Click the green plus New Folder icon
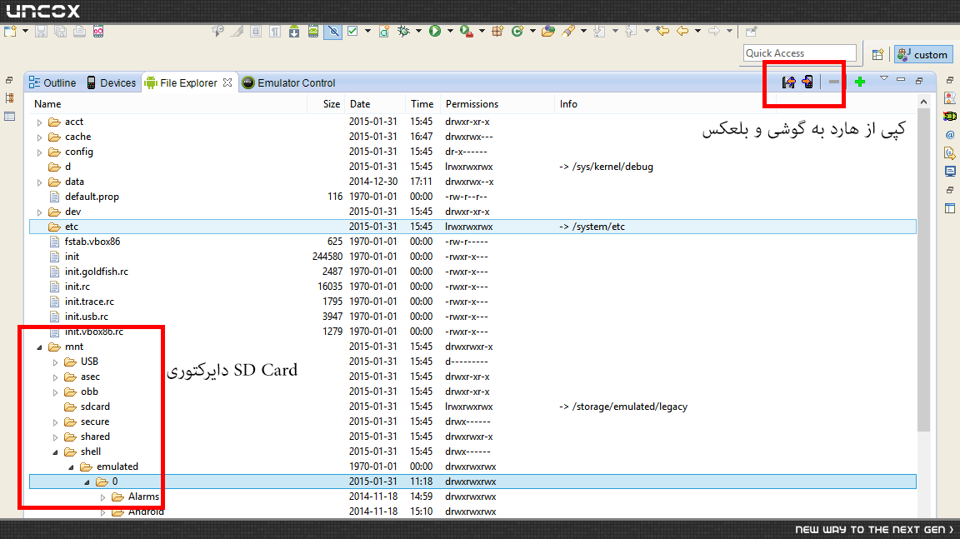 pos(860,82)
